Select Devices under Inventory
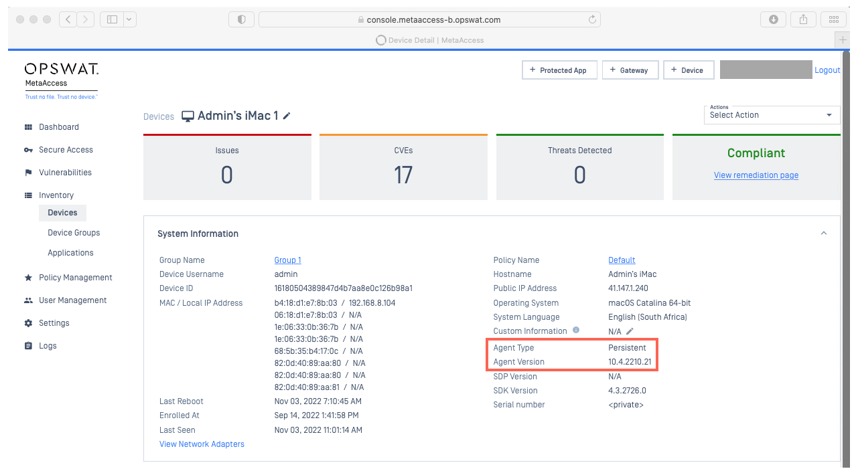 pyautogui.click(x=62, y=213)
